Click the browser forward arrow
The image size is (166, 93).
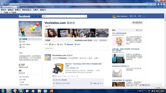click(x=6, y=4)
